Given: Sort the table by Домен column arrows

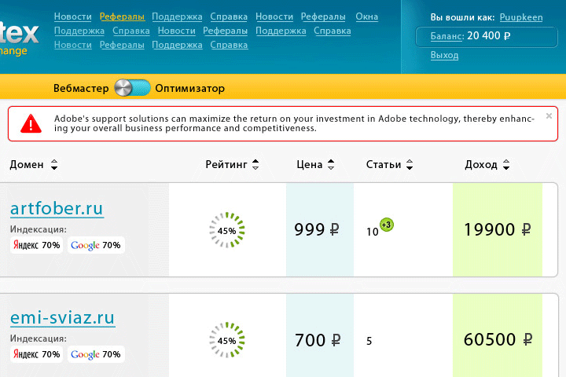Looking at the screenshot, I should point(54,164).
